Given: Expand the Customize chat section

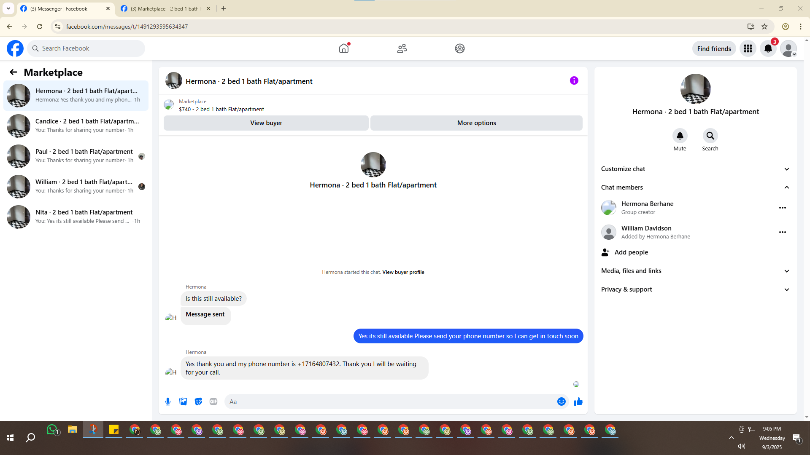Looking at the screenshot, I should point(695,169).
